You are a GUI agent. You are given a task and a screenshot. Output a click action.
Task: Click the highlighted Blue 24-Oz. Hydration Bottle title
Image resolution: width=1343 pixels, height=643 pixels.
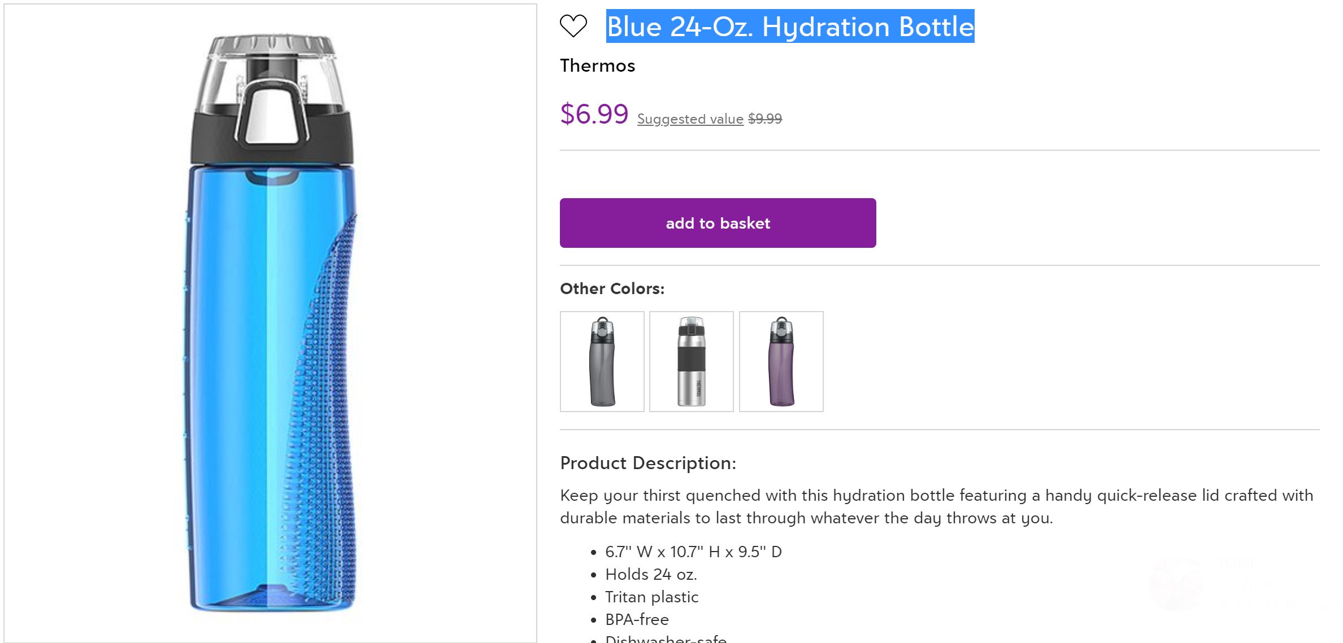point(790,27)
